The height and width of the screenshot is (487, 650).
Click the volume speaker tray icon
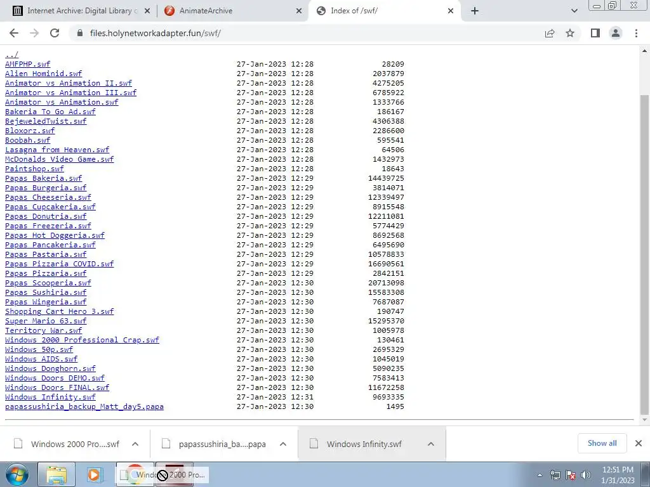[586, 475]
